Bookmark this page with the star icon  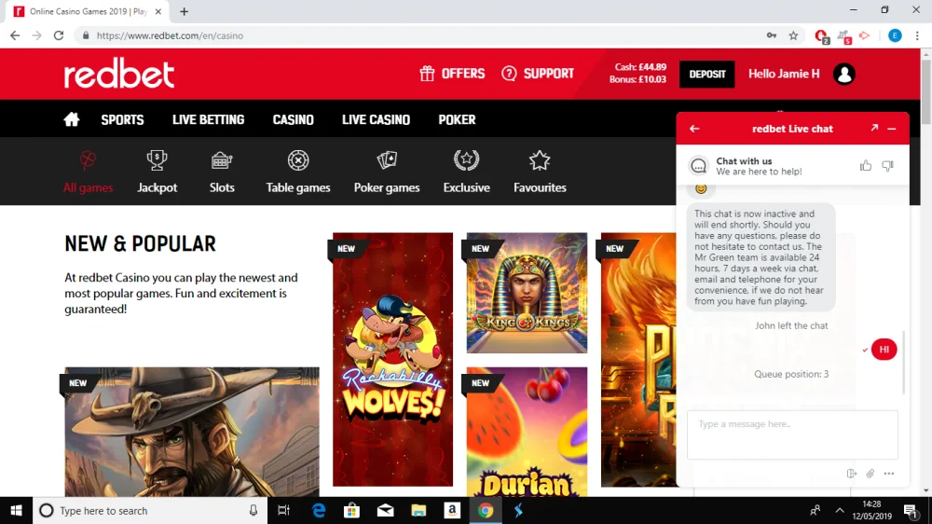pyautogui.click(x=793, y=35)
